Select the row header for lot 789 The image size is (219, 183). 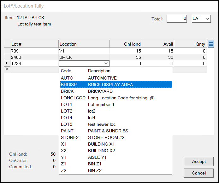coord(7,51)
